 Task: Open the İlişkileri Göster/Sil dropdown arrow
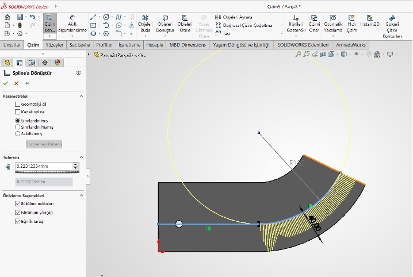296,37
